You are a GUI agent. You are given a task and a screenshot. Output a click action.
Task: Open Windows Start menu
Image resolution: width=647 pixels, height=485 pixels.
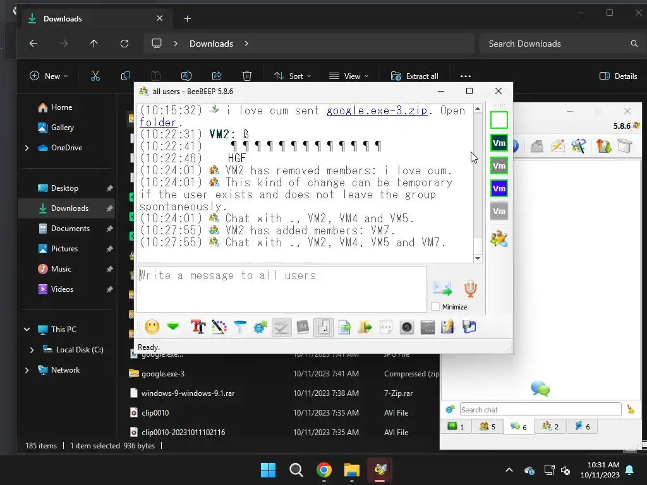click(x=268, y=470)
